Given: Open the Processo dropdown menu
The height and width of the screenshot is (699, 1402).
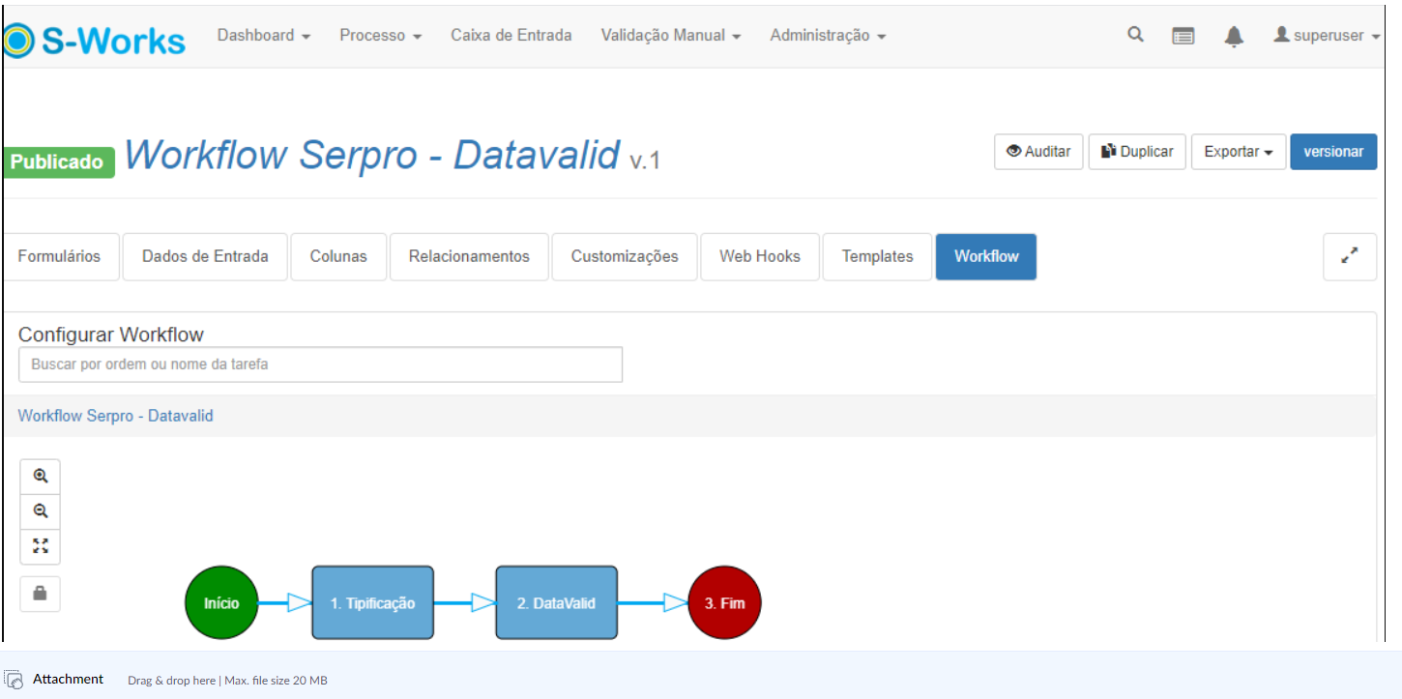Looking at the screenshot, I should (381, 36).
